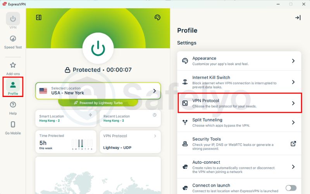Viewport: 310px width, 194px height.
Task: Open VPN Protocol card chevron on dashboard
Action: click(155, 136)
